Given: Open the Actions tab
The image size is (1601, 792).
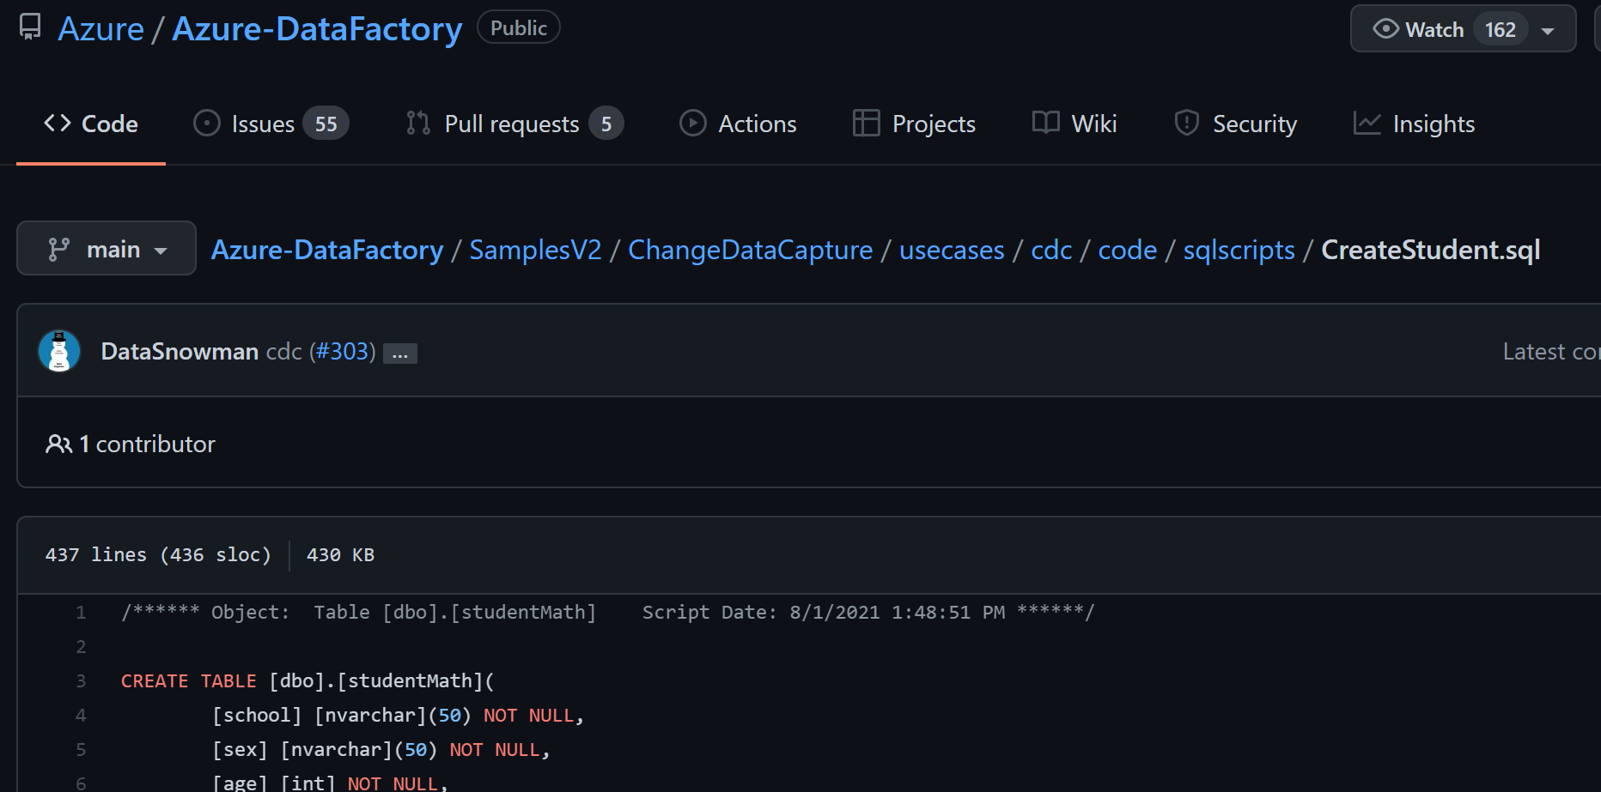Looking at the screenshot, I should click(x=738, y=124).
